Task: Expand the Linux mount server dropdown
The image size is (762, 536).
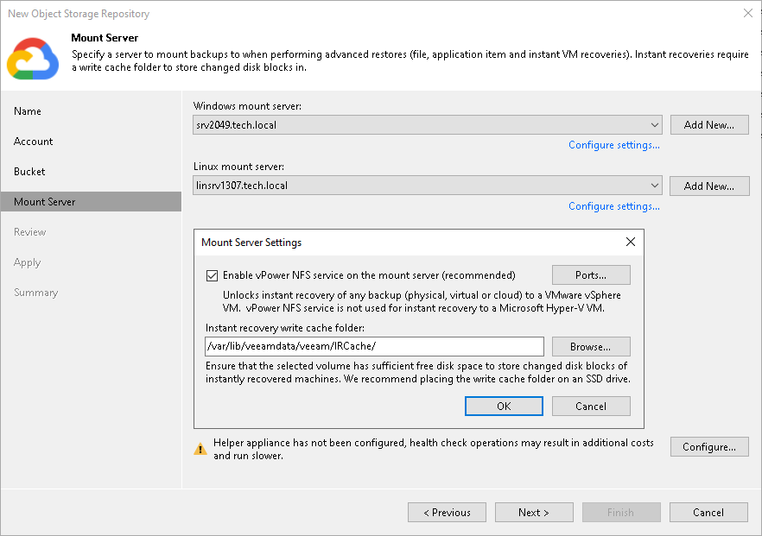Action: [654, 186]
